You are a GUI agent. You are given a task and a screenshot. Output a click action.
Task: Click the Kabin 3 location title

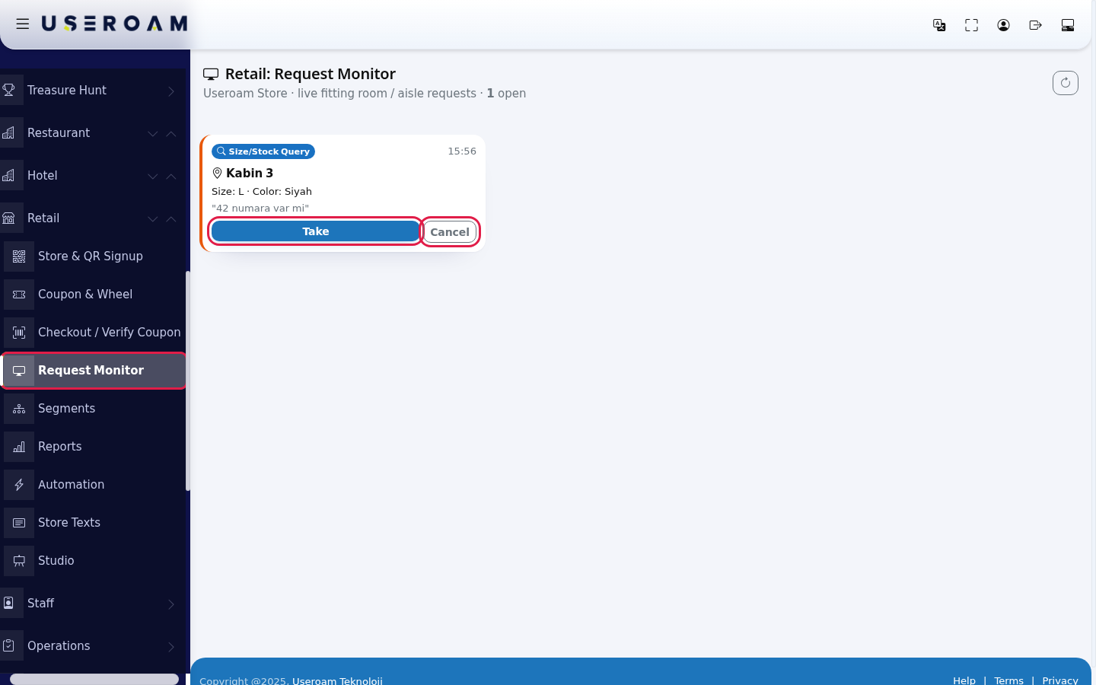coord(250,173)
